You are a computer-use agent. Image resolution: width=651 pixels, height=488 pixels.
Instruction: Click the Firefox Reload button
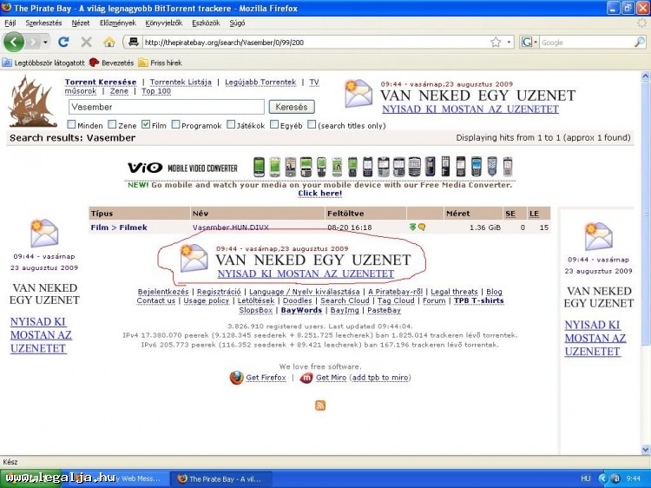(x=63, y=42)
